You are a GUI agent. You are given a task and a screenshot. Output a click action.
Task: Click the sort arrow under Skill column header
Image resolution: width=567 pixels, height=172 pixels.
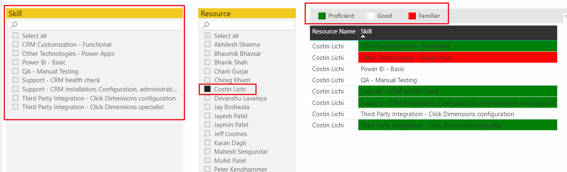tap(363, 37)
